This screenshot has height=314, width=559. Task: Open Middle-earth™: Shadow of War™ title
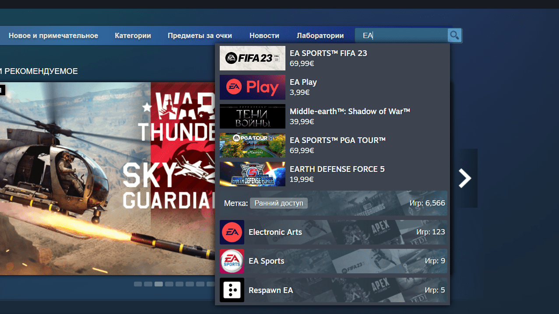[350, 112]
